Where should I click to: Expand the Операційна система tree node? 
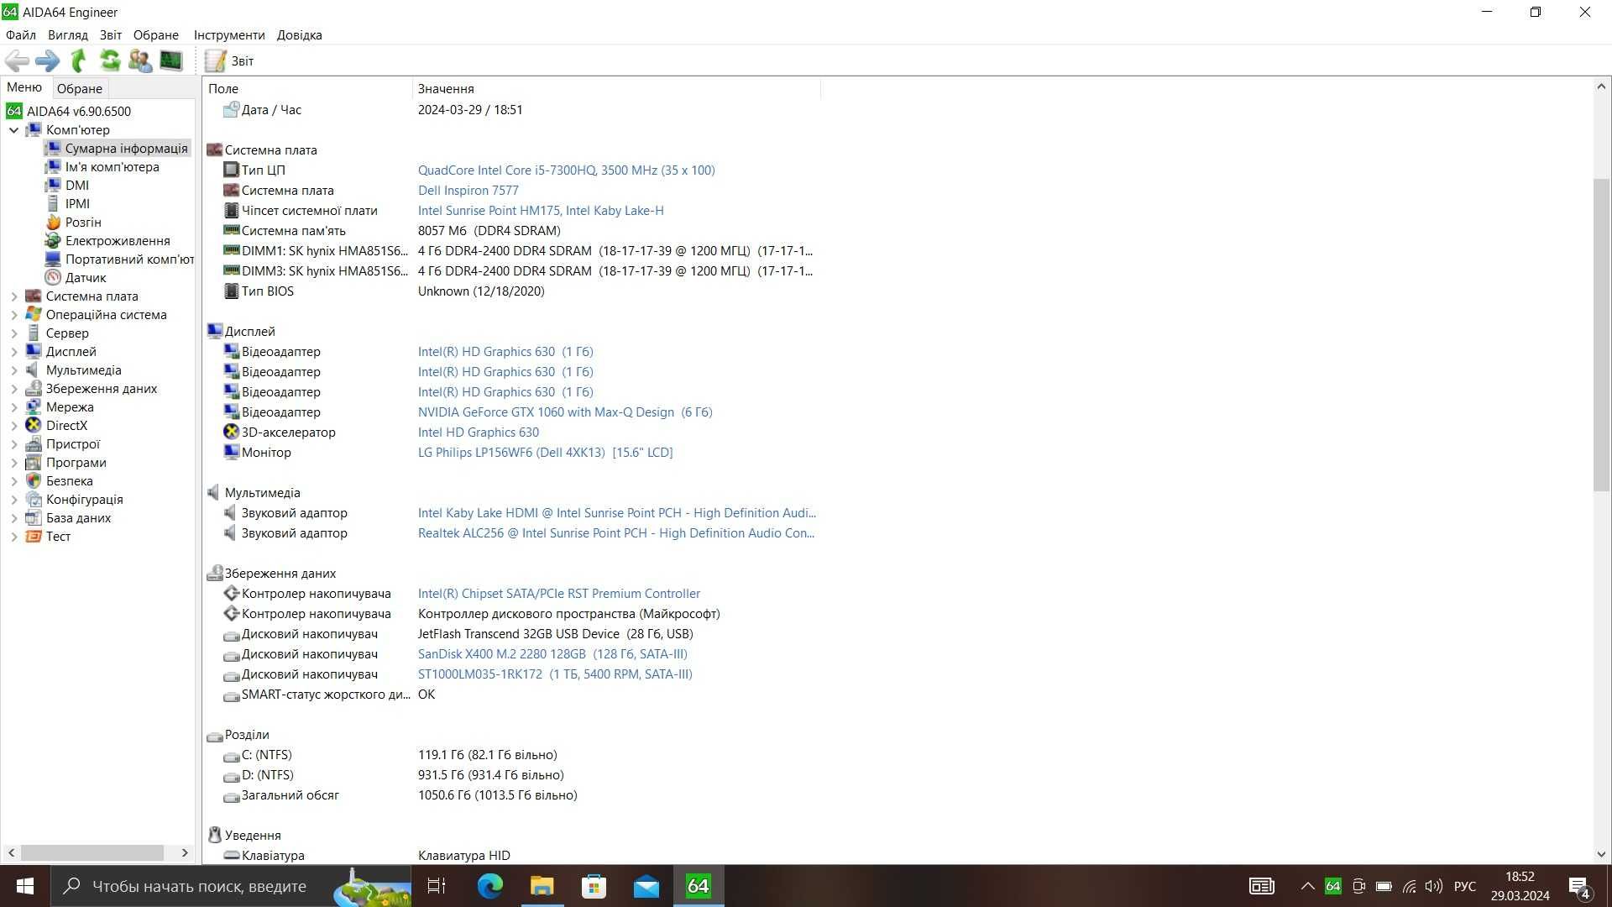13,315
